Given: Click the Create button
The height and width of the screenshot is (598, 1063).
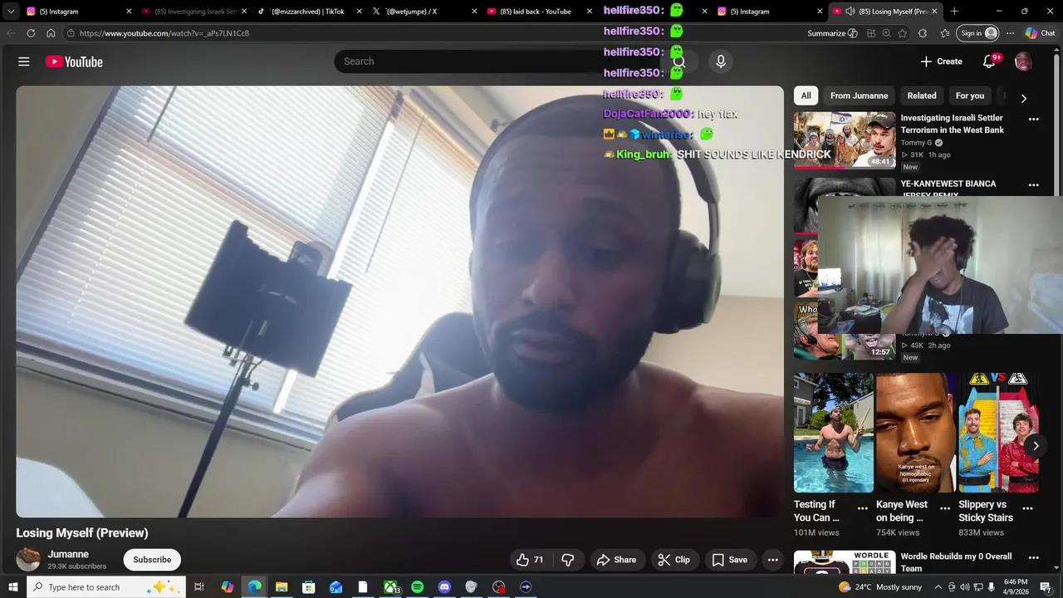Looking at the screenshot, I should coord(941,61).
